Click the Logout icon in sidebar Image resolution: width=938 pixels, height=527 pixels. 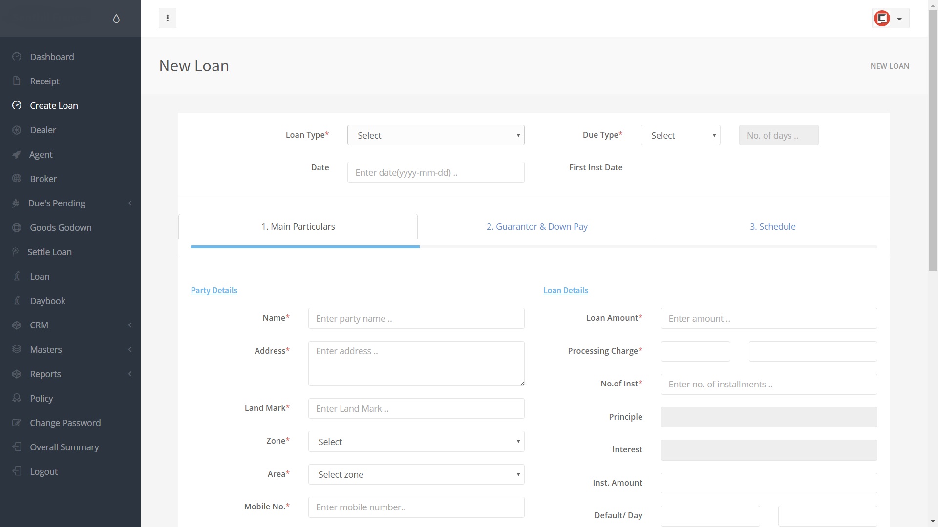(17, 471)
